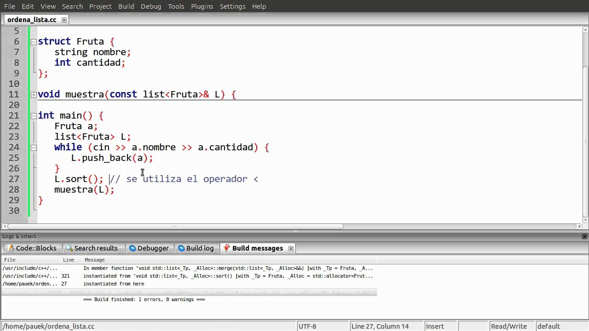
Task: Close the Logs & others panel
Action: click(x=585, y=236)
